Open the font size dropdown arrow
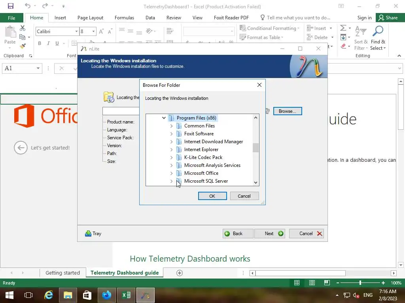This screenshot has width=405, height=303. pos(93,32)
